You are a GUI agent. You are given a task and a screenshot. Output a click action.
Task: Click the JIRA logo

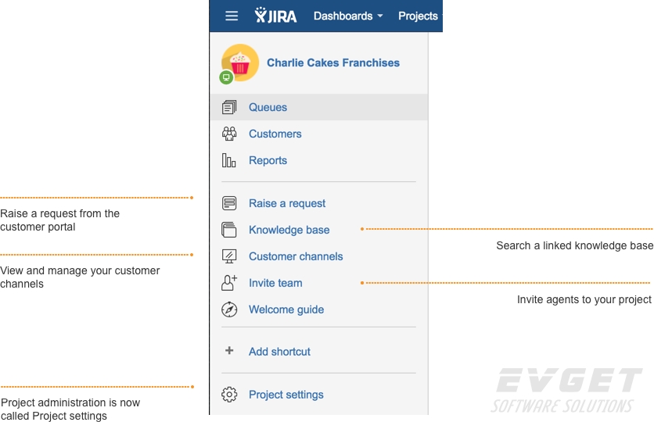pos(275,16)
